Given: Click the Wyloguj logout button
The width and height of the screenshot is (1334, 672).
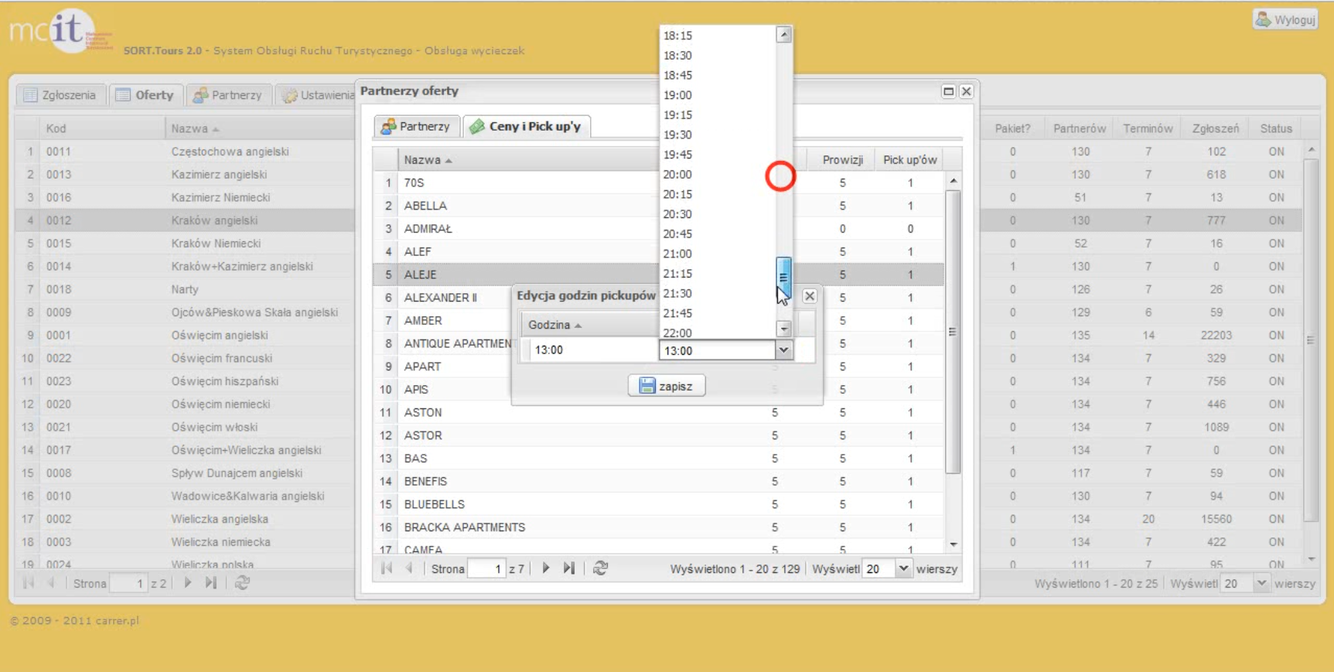Looking at the screenshot, I should pyautogui.click(x=1285, y=19).
